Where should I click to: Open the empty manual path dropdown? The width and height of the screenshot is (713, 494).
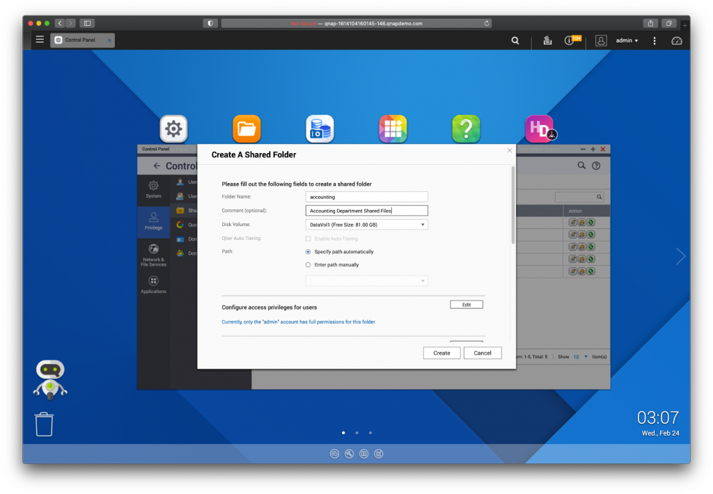(366, 281)
